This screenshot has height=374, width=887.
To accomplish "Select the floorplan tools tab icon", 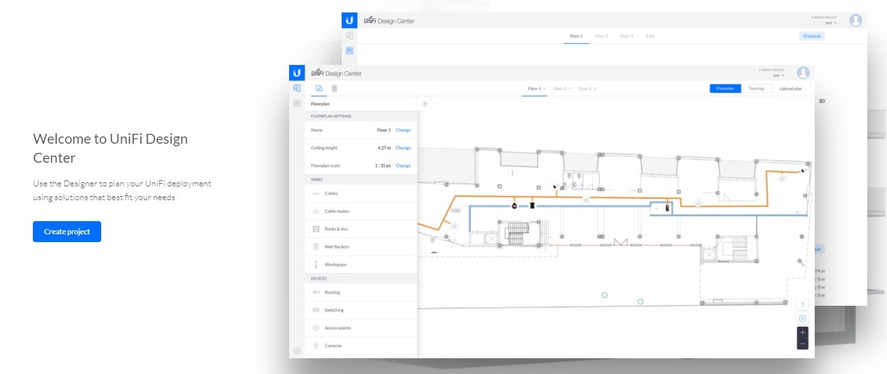I will click(x=319, y=89).
